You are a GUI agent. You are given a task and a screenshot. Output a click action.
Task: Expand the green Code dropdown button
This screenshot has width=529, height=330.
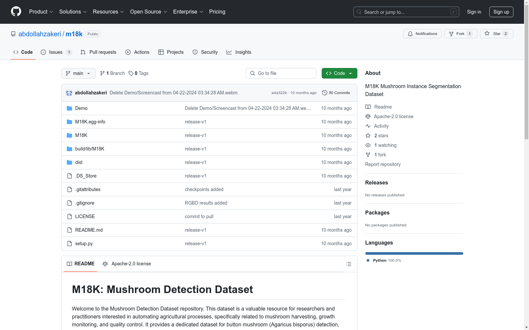[x=339, y=73]
